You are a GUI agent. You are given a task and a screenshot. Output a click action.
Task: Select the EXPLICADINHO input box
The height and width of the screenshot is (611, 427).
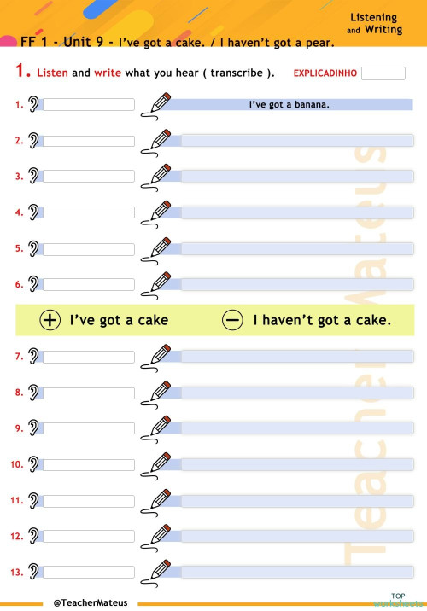pos(383,73)
